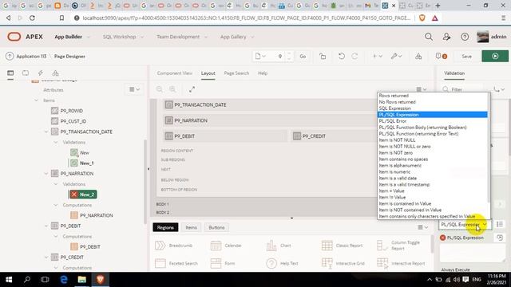Zoom in the layout view
Viewport: 511px width, 287px height.
172,89
